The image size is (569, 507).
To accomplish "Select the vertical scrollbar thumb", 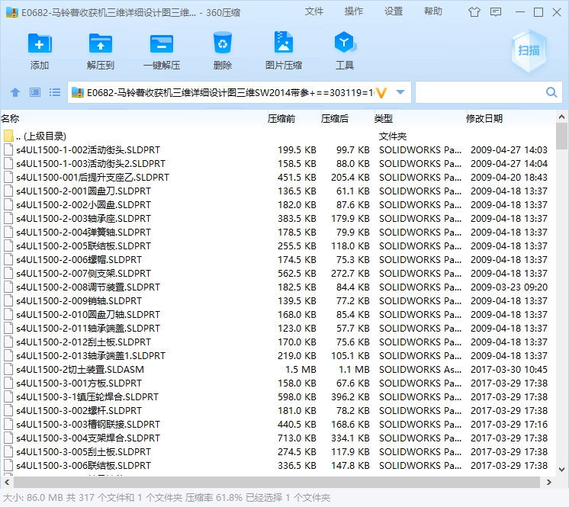I will 561,136.
